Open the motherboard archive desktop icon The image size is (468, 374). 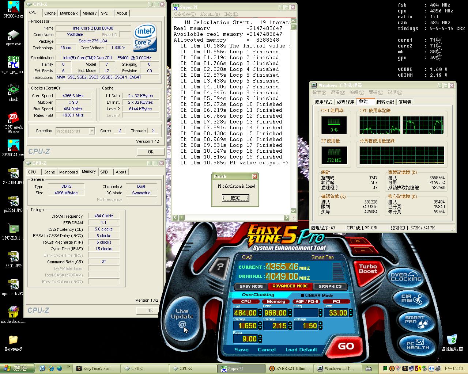(13, 315)
